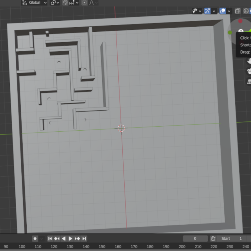
Task: Click the hand pan view icon
Action: pyautogui.click(x=249, y=60)
